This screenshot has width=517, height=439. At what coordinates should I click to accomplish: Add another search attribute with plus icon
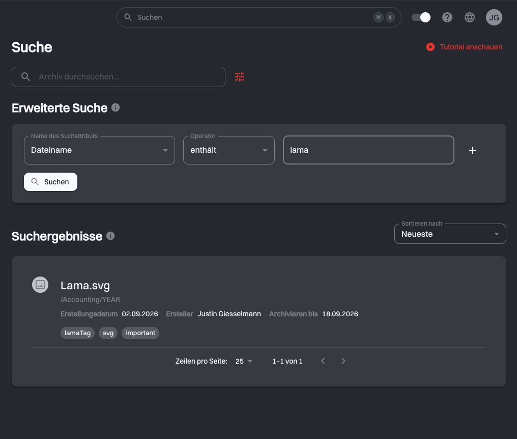[x=473, y=150]
